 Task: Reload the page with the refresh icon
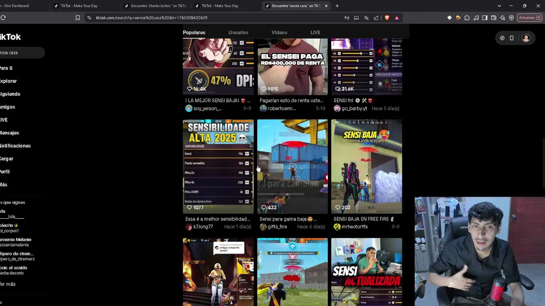3,17
